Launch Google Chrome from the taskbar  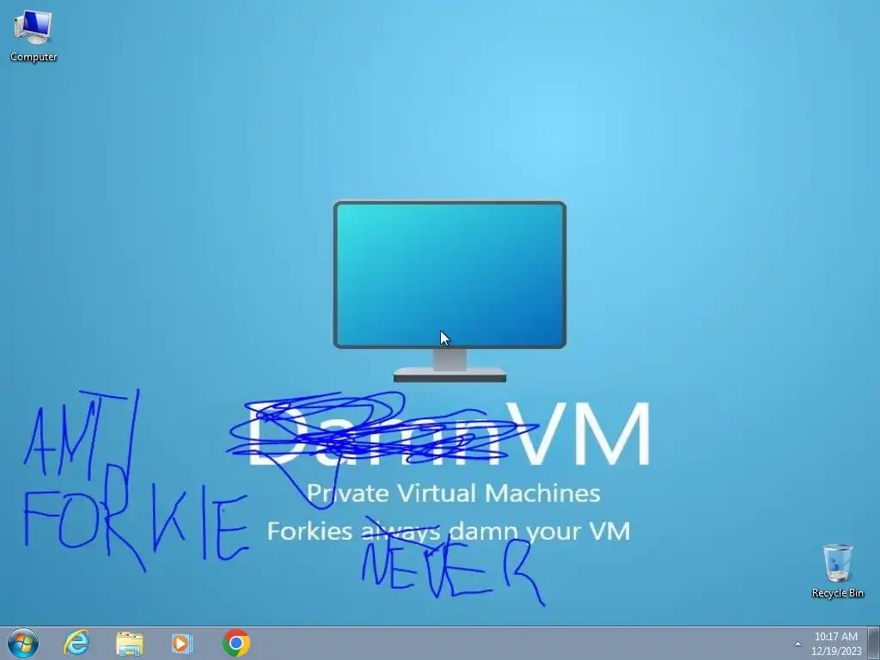pos(236,643)
